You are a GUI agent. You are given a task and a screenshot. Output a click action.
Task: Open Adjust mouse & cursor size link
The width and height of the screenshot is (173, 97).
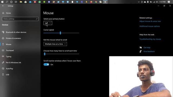tap(150, 21)
